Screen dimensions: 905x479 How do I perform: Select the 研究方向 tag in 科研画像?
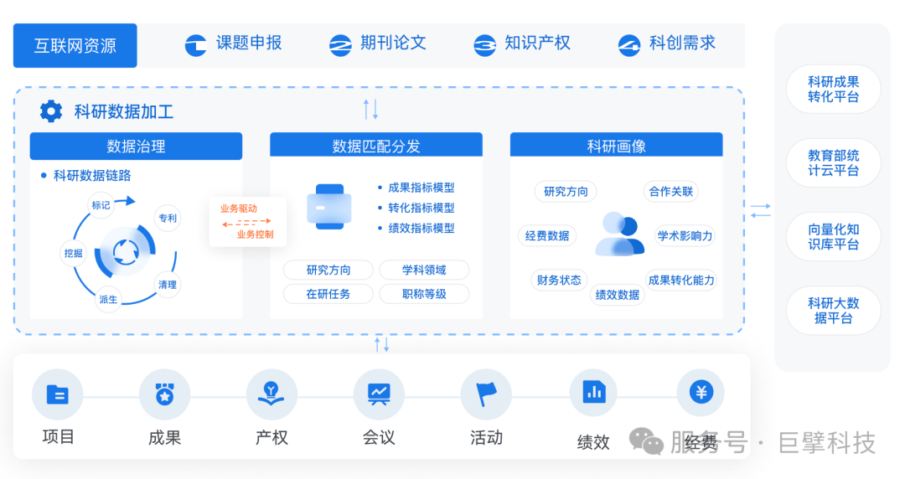click(x=566, y=192)
